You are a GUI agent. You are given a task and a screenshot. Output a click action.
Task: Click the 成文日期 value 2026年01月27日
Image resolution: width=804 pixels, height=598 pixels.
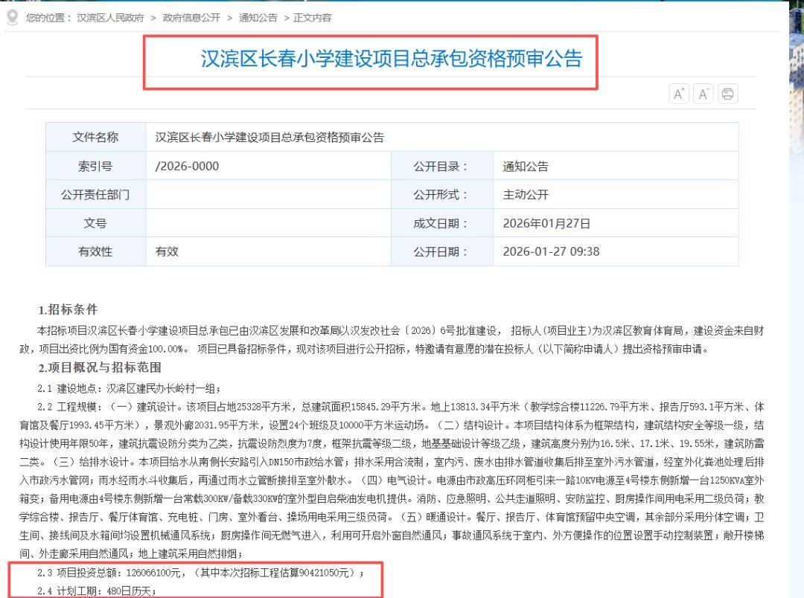(x=546, y=223)
